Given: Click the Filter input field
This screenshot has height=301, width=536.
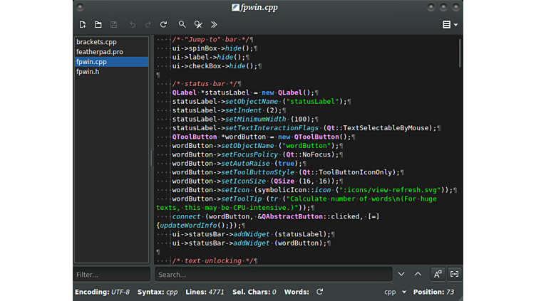Looking at the screenshot, I should (x=111, y=275).
